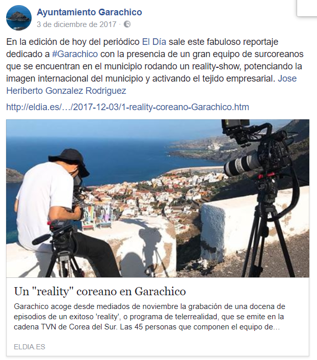The width and height of the screenshot is (317, 360).
Task: Open the El Día page link
Action: pyautogui.click(x=154, y=42)
